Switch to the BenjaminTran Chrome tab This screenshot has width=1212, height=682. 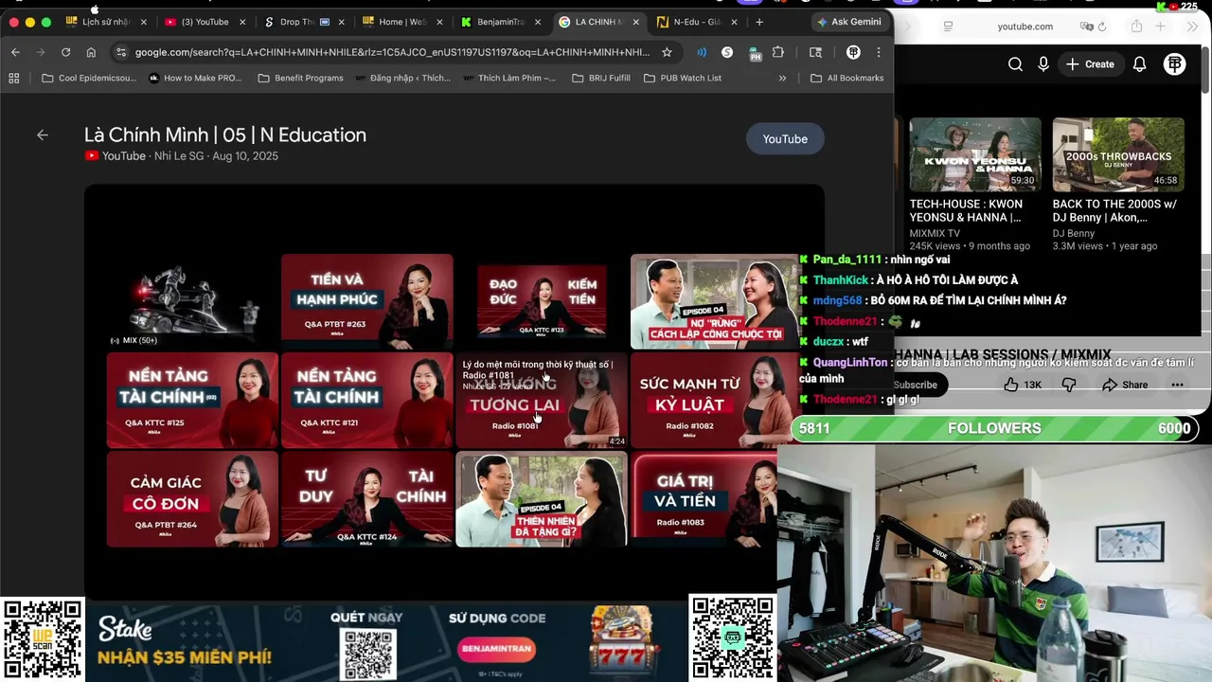pos(500,22)
